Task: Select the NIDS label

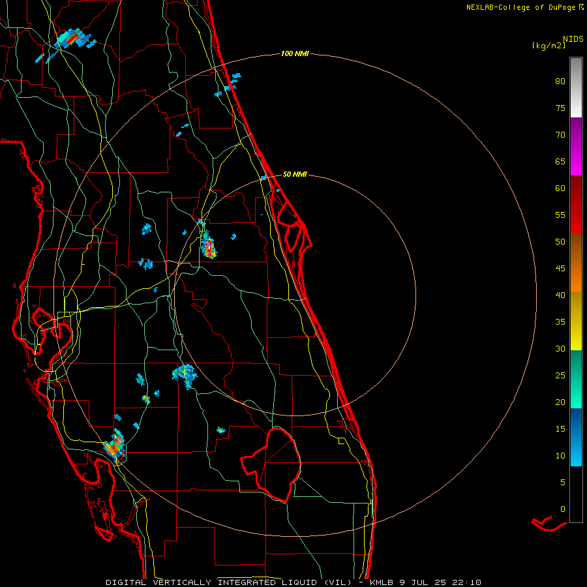Action: tap(573, 38)
